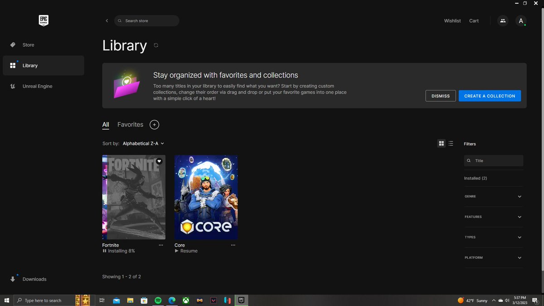Image resolution: width=544 pixels, height=306 pixels.
Task: Dismiss the collections banner
Action: coord(441,96)
